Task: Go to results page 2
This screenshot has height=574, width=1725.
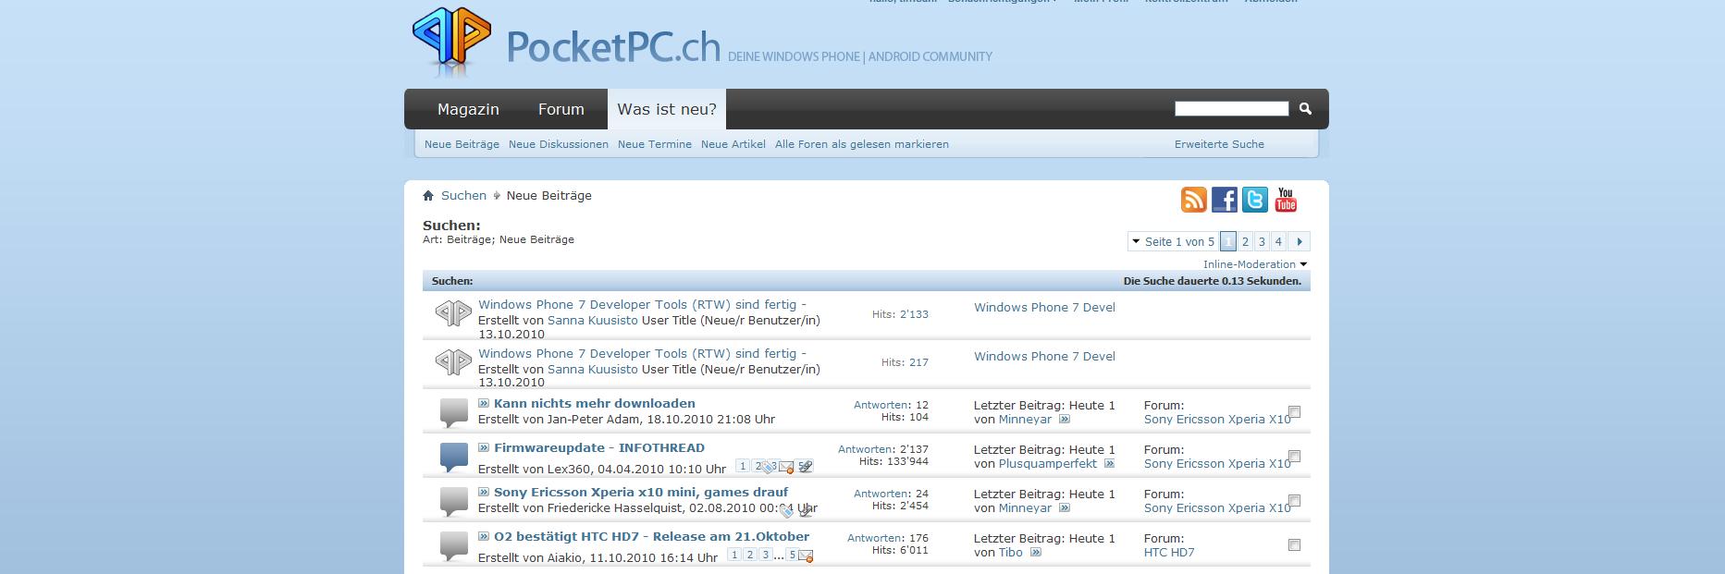Action: 1245,242
